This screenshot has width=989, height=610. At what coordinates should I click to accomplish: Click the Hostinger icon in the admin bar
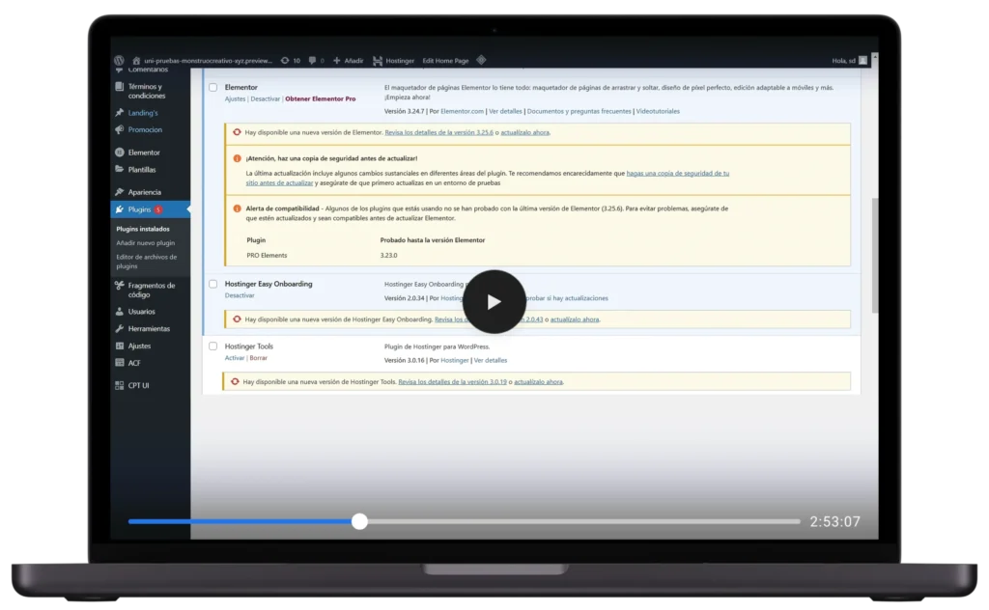pyautogui.click(x=378, y=61)
